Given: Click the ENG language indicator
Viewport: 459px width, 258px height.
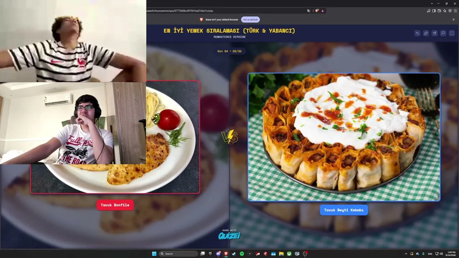Looking at the screenshot, I should [x=430, y=254].
